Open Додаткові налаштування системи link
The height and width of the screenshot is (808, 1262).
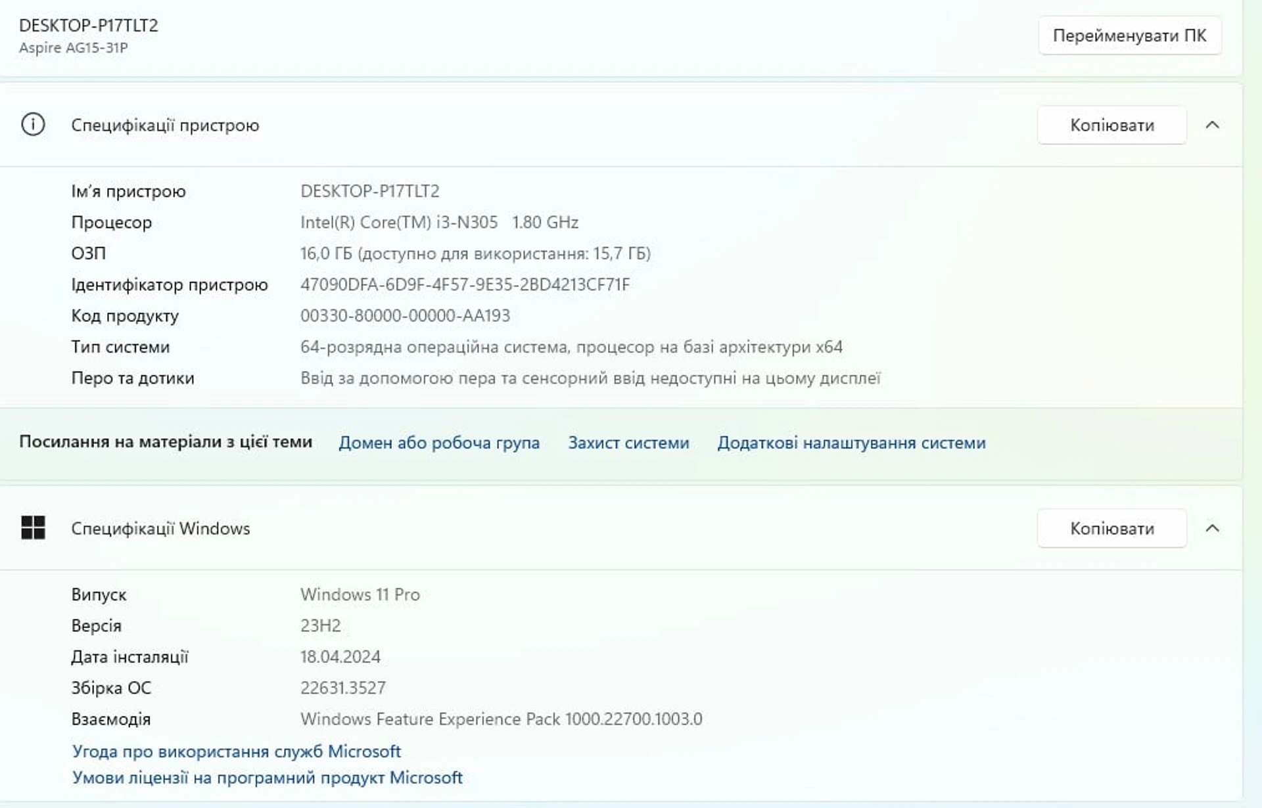(851, 443)
